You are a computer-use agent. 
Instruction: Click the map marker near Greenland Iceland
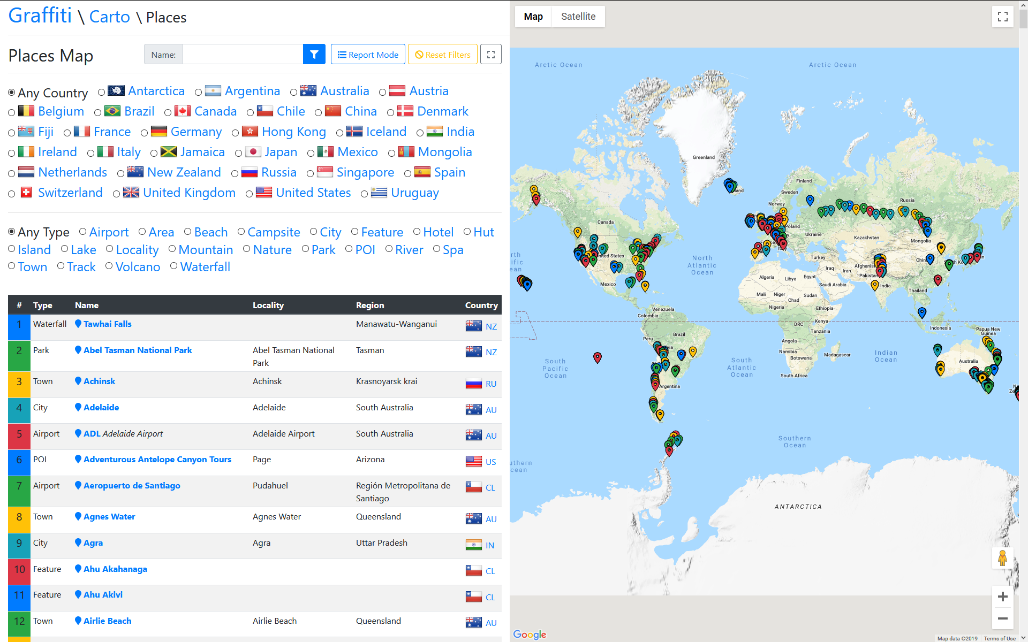(x=730, y=186)
